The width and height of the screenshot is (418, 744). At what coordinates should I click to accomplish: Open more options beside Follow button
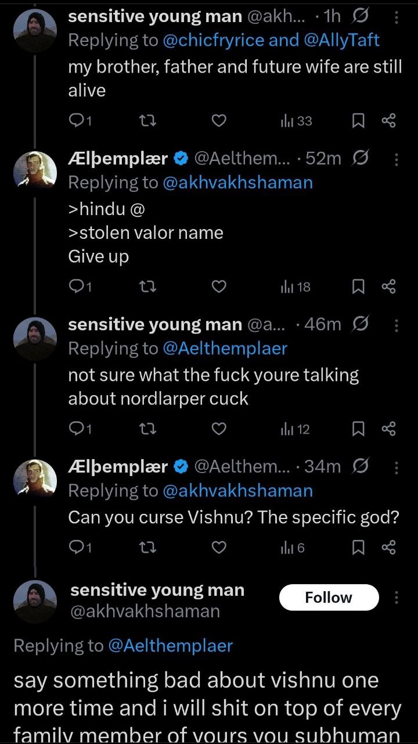pos(397,598)
